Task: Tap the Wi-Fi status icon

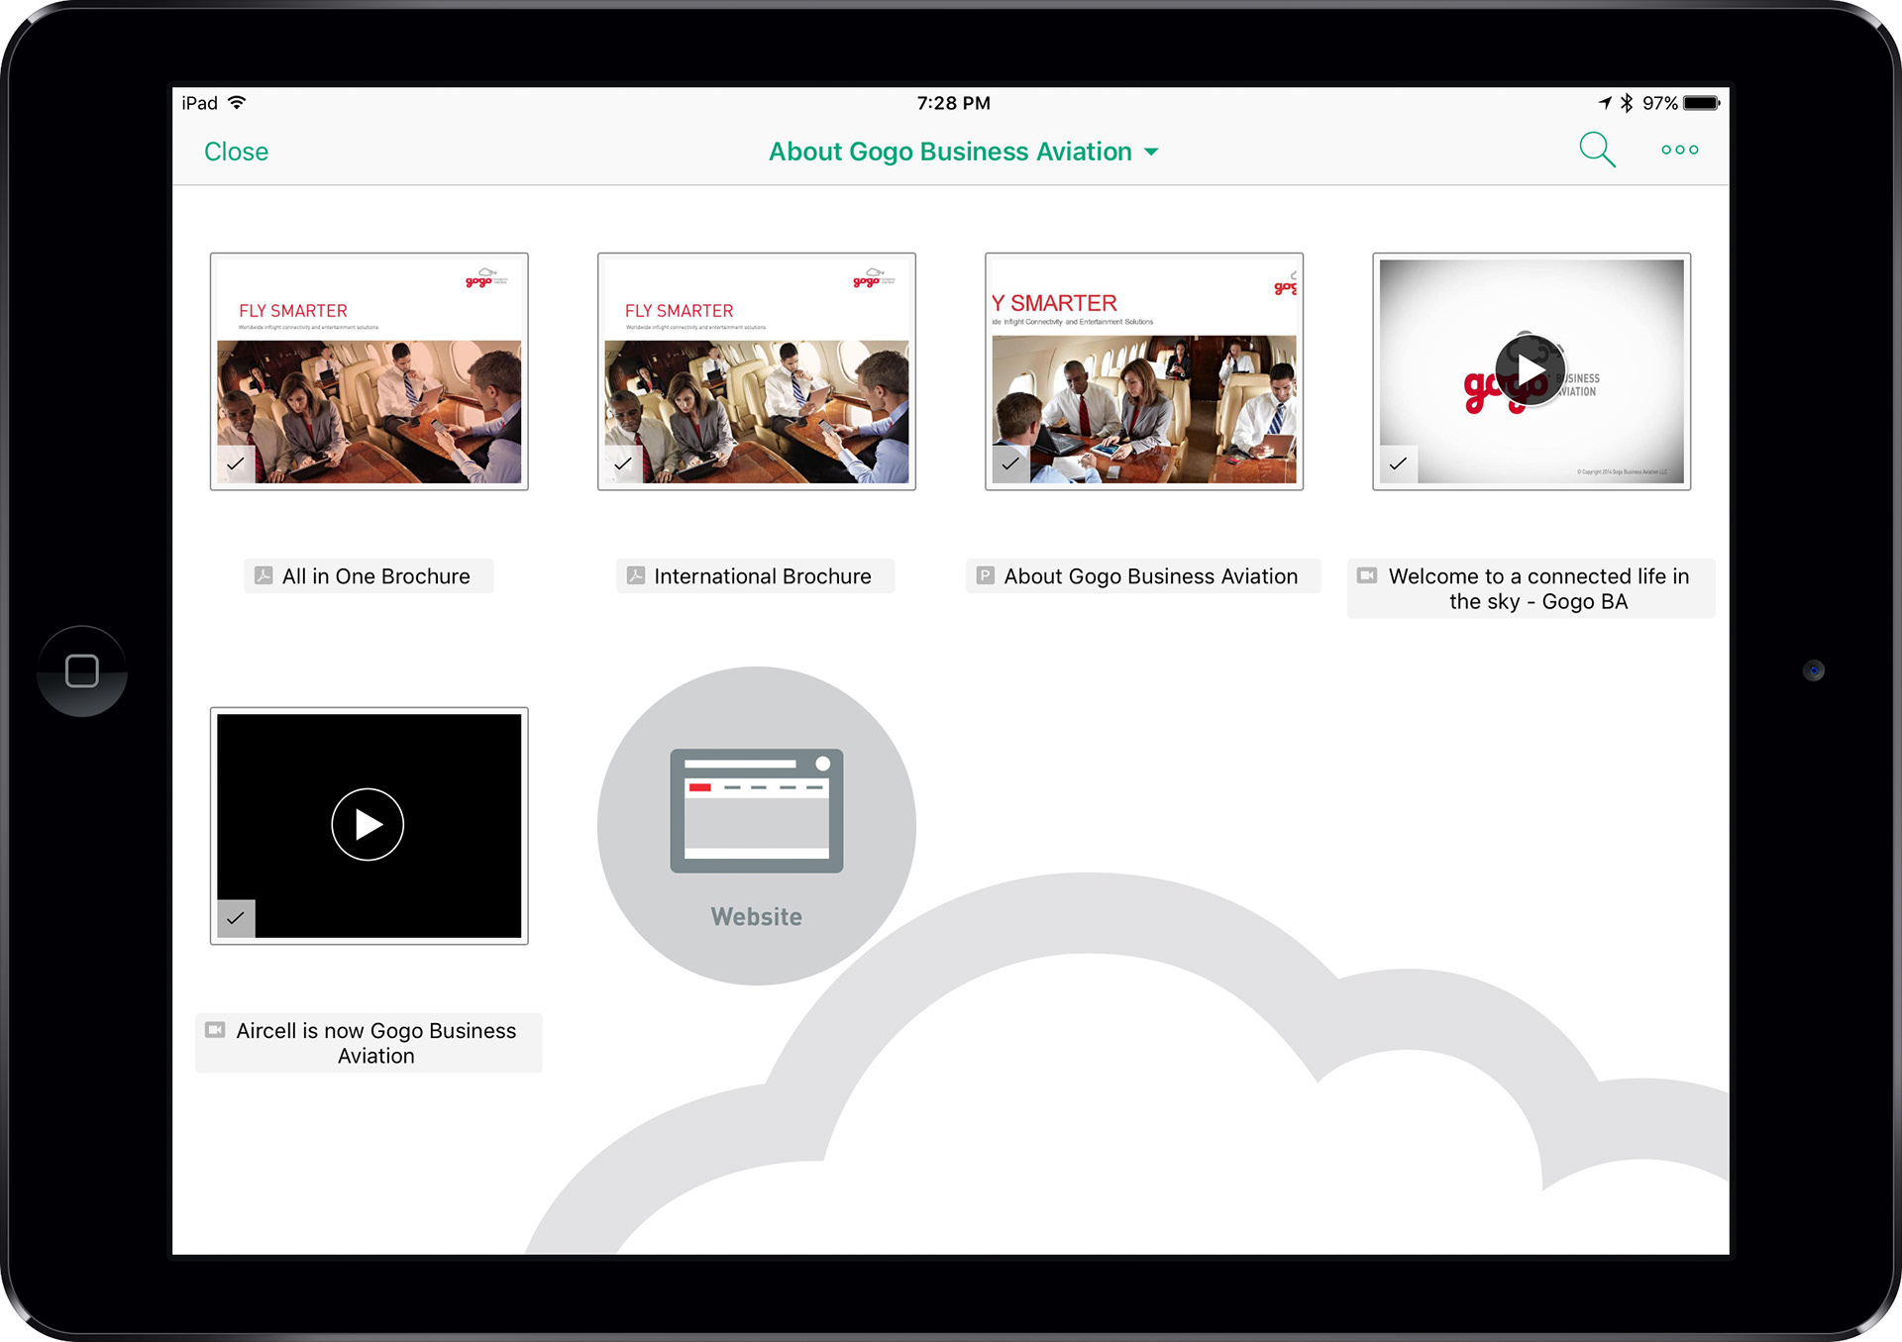Action: point(237,103)
